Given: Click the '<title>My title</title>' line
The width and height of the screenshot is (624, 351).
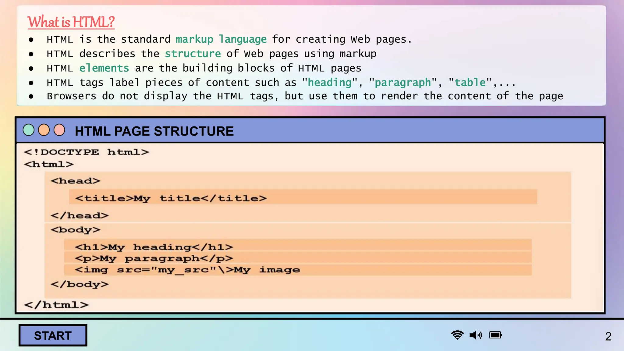Looking at the screenshot, I should pyautogui.click(x=171, y=198).
